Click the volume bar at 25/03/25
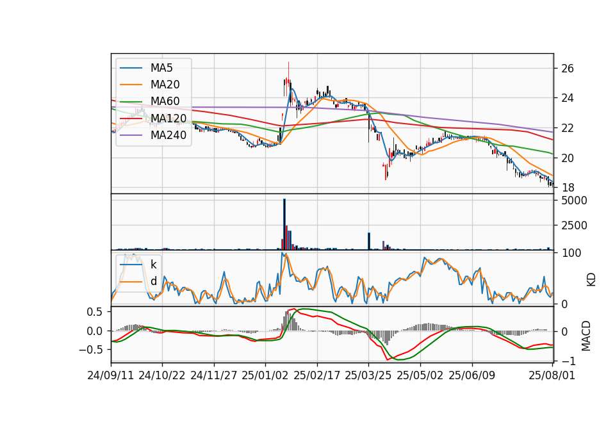615x442 pixels. 369,241
